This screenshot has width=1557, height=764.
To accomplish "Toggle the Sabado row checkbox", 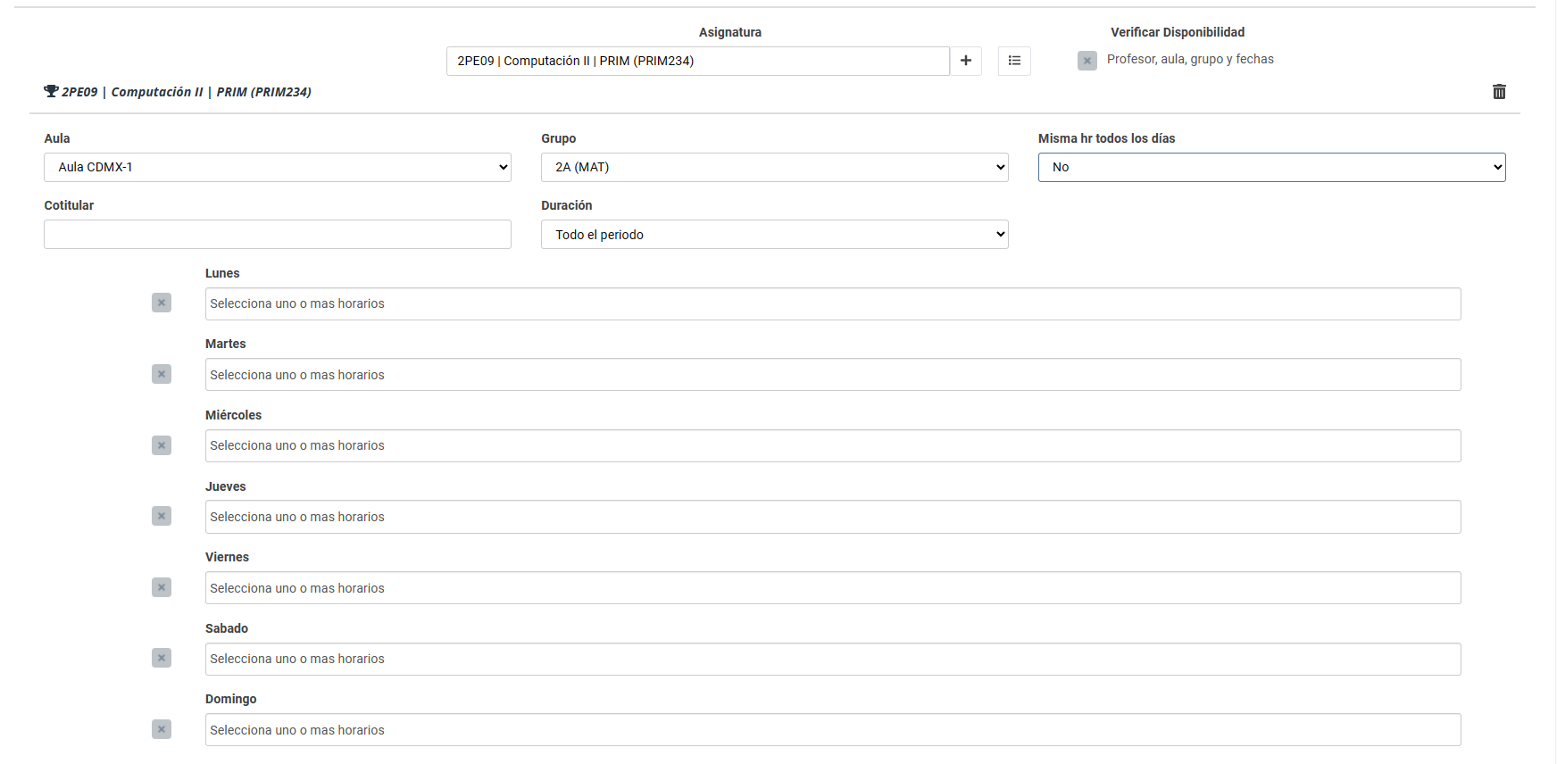I will (162, 658).
